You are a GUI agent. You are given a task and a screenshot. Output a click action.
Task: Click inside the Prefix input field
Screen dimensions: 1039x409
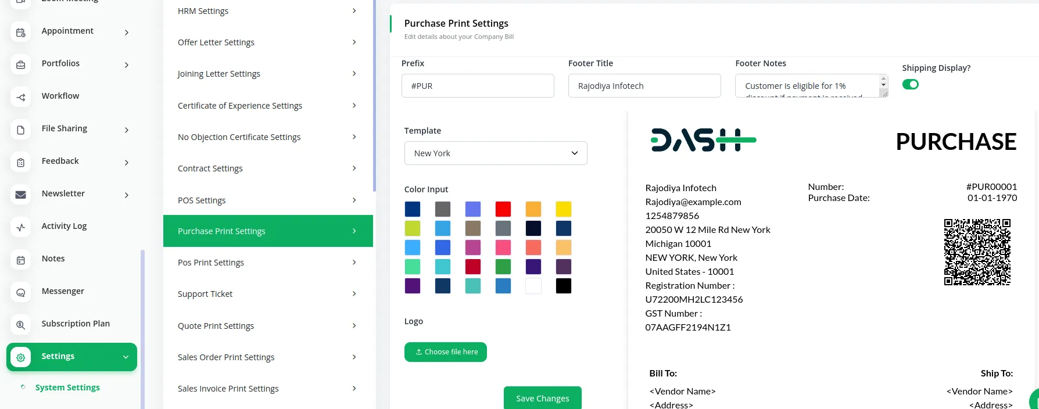(478, 85)
